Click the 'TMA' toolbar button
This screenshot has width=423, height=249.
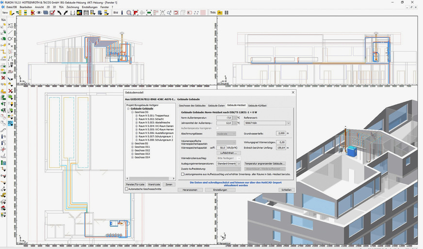pyautogui.click(x=213, y=13)
